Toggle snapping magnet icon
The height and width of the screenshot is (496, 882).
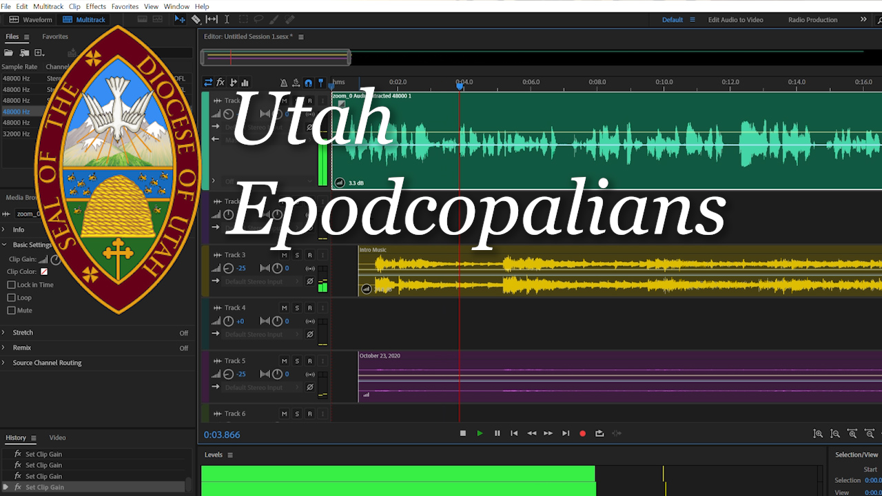point(308,83)
